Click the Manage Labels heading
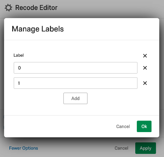Viewport: 164px width, 157px height. tap(38, 29)
